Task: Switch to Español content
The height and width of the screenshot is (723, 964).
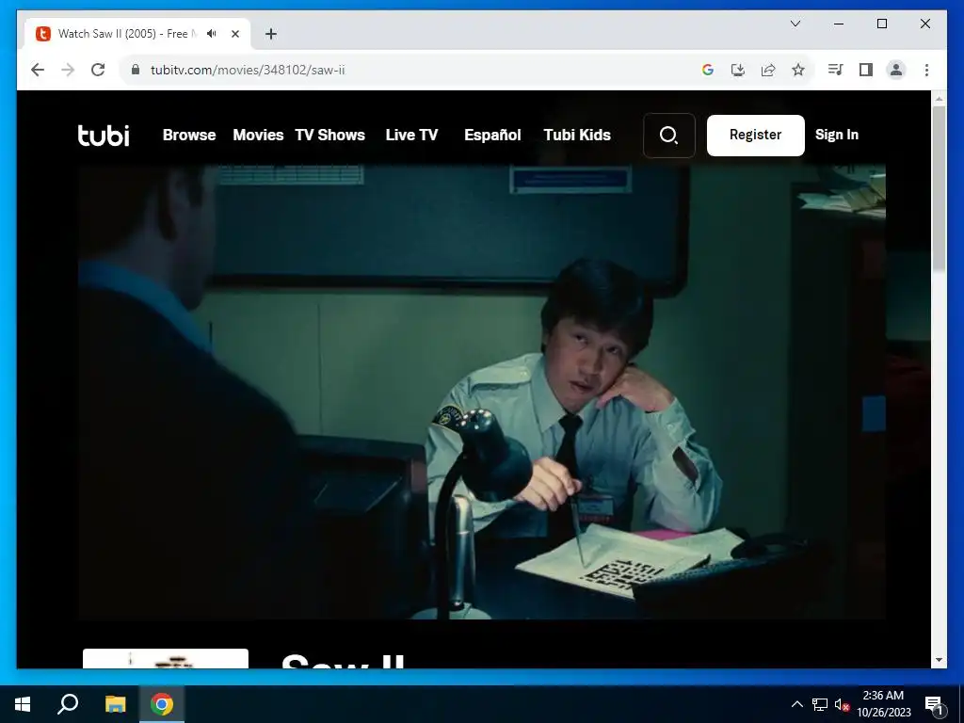Action: [492, 136]
